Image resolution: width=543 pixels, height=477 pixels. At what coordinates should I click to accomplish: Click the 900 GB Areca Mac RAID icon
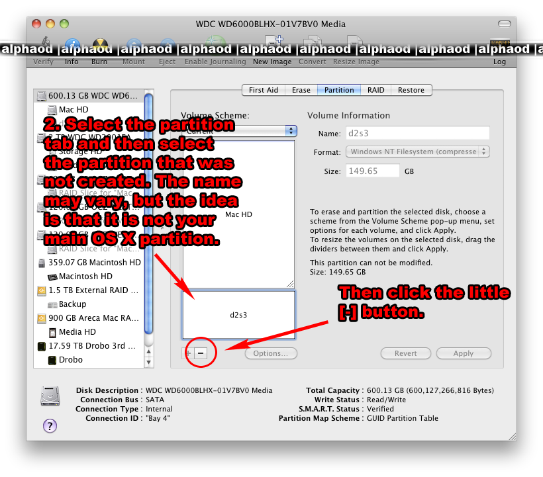click(42, 318)
